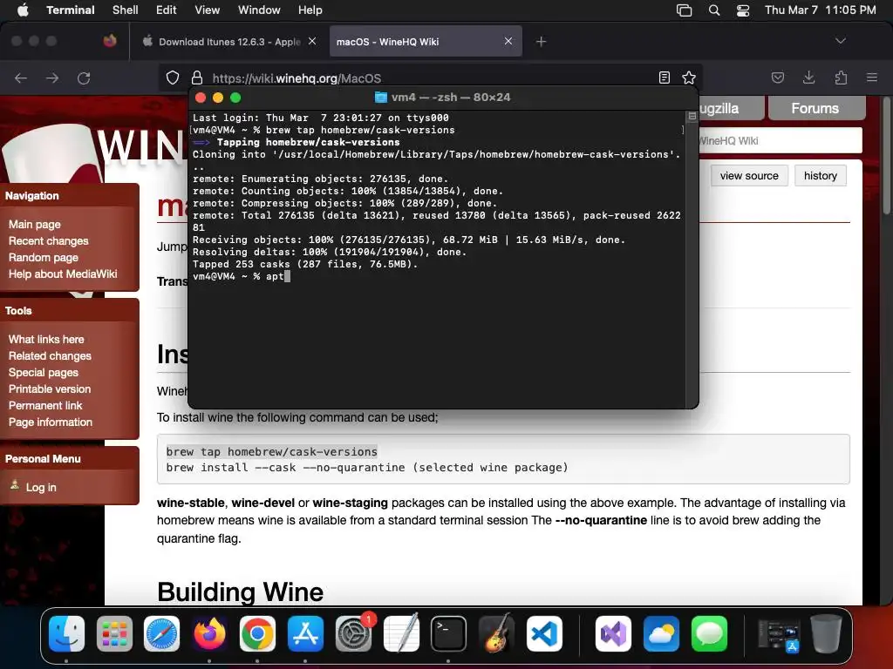The height and width of the screenshot is (669, 893).
Task: Open the Apple menu
Action: pyautogui.click(x=23, y=10)
